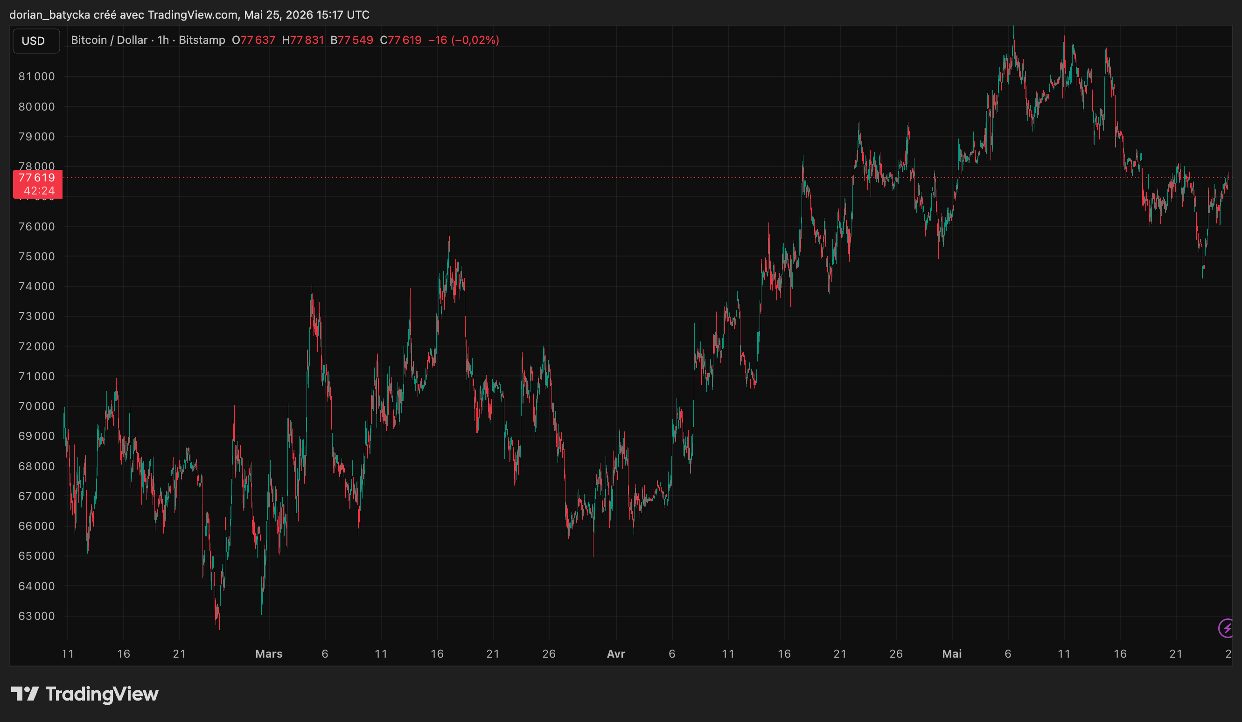Click the Avr month label on time axis
Screen dimensions: 1242x722
coord(616,654)
